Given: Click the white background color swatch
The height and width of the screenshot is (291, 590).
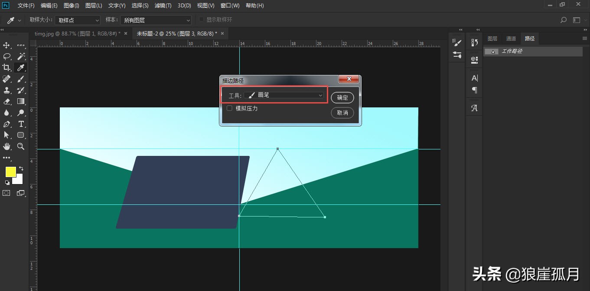Looking at the screenshot, I should (19, 180).
